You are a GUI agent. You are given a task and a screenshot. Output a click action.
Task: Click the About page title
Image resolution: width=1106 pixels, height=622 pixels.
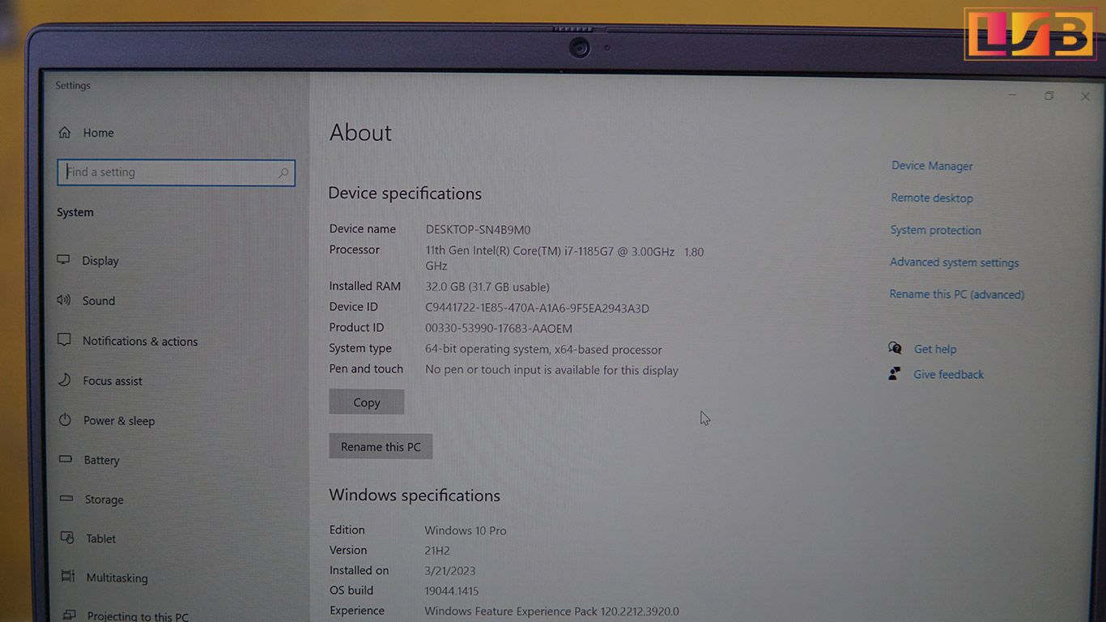360,133
